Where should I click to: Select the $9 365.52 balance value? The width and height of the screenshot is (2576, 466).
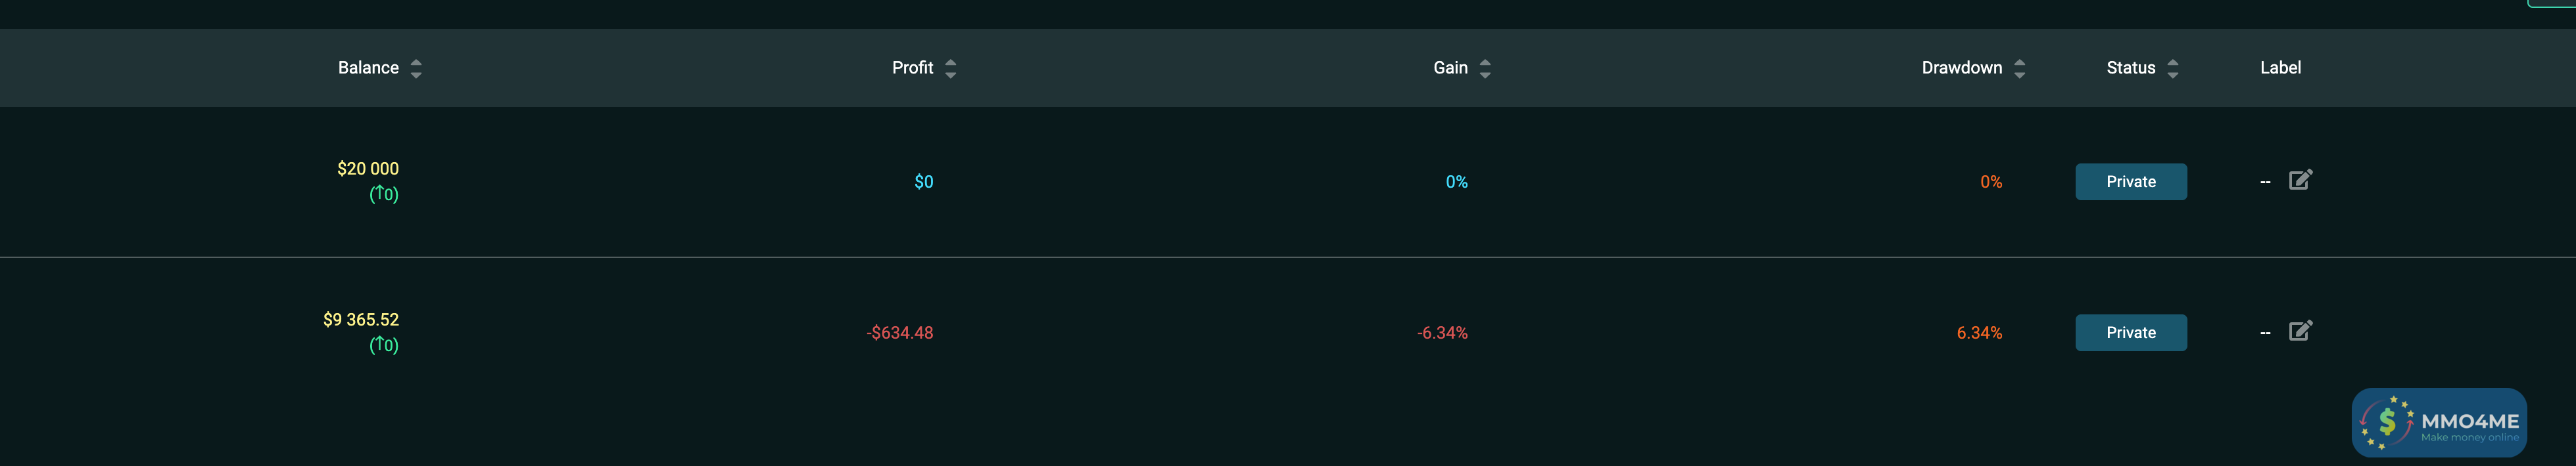pos(361,320)
